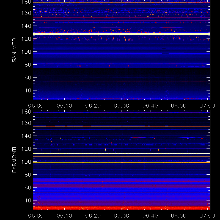
Task: Pick the 140 tick label on Learmonth plot
Action: tap(26, 136)
